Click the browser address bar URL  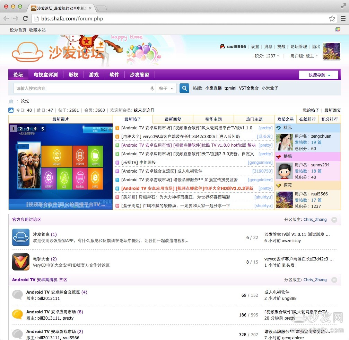click(x=72, y=18)
